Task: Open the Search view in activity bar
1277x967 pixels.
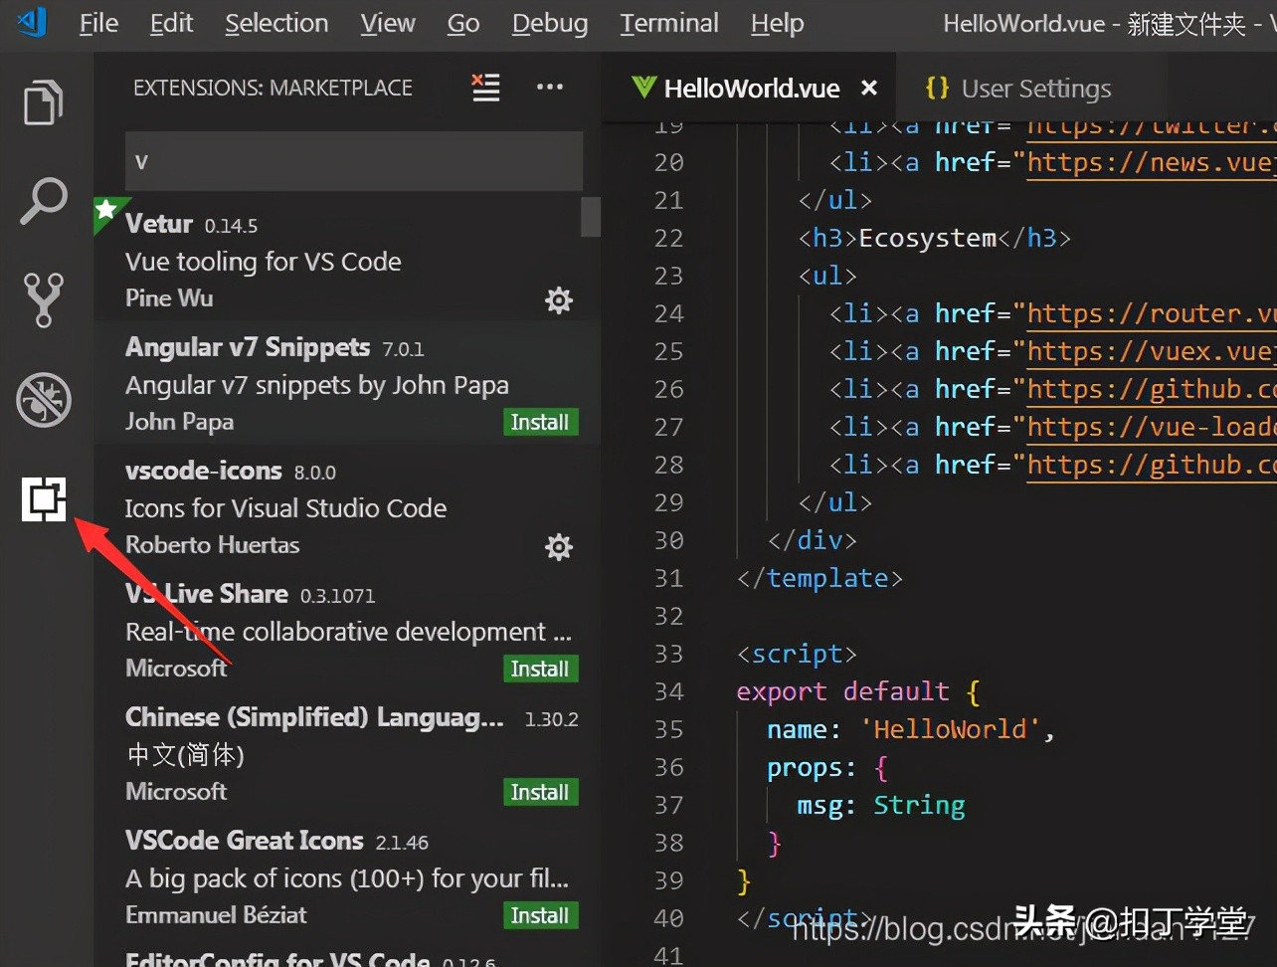Action: point(44,201)
